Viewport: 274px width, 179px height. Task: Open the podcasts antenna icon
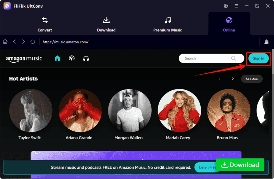72,59
